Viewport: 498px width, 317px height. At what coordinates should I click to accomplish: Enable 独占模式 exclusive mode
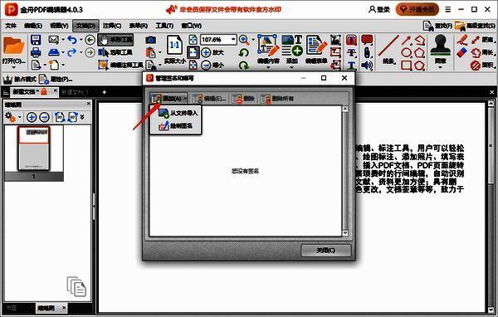(19, 79)
